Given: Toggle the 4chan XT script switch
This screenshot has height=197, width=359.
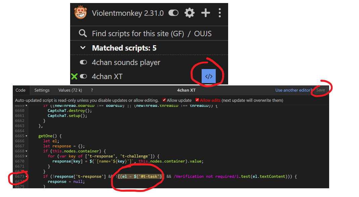Looking at the screenshot, I should coord(83,76).
